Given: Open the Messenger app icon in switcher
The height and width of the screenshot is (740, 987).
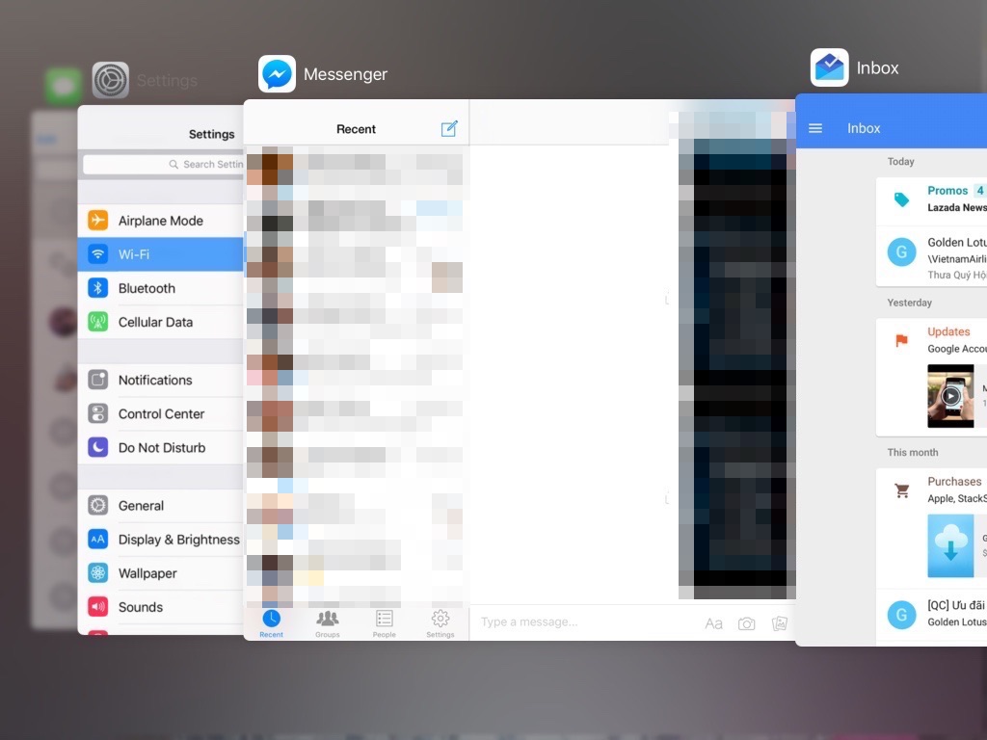Looking at the screenshot, I should pos(277,74).
